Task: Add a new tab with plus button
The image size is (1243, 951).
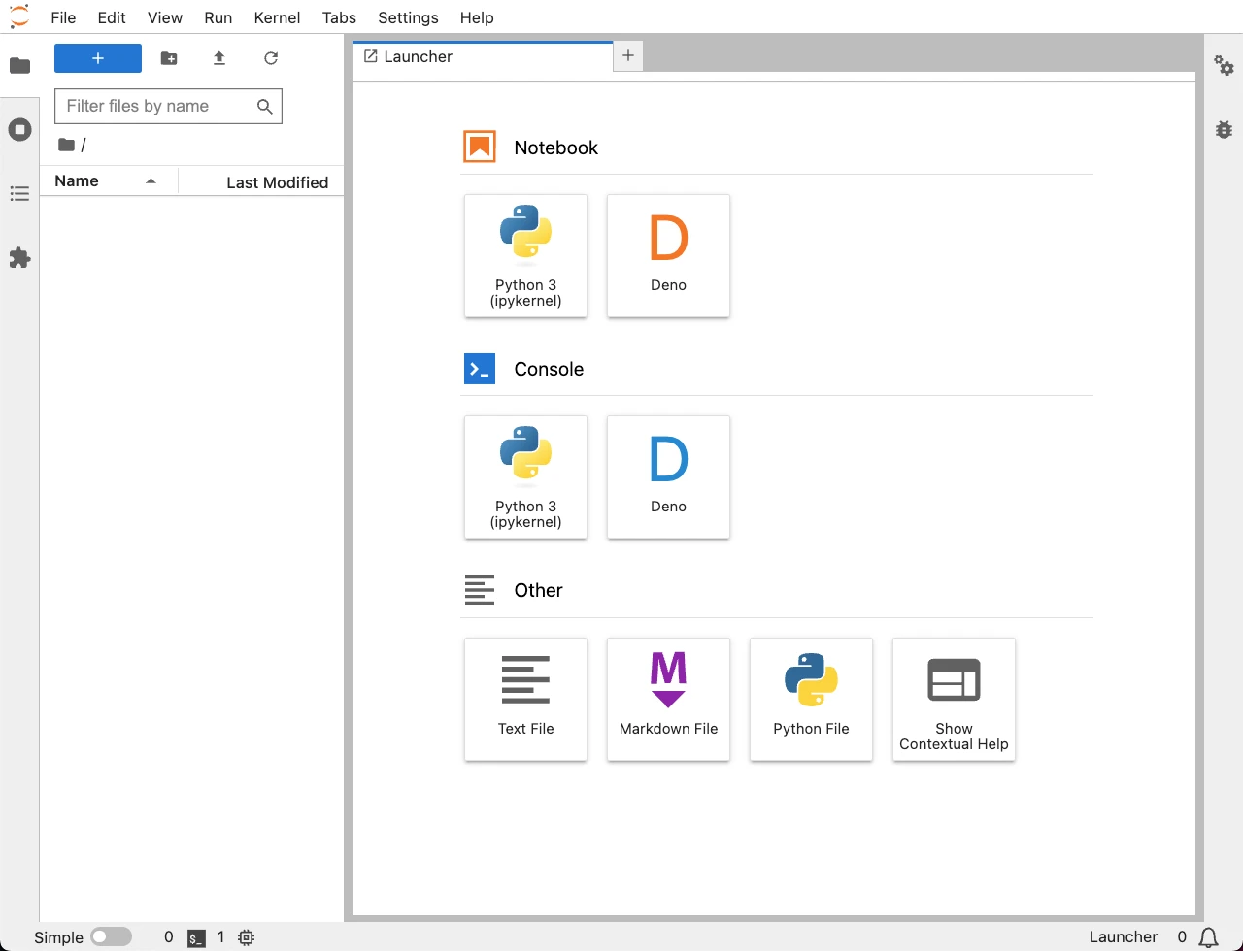Action: (x=628, y=56)
